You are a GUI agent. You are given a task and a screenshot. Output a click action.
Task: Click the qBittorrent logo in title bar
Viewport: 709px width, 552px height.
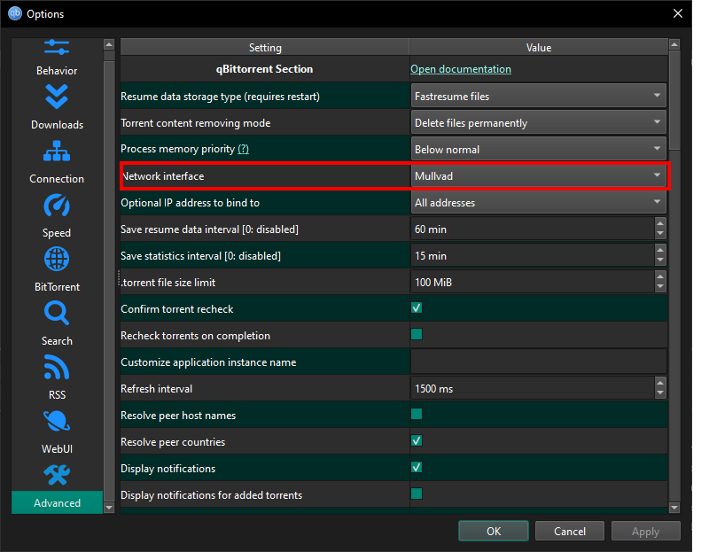coord(15,13)
